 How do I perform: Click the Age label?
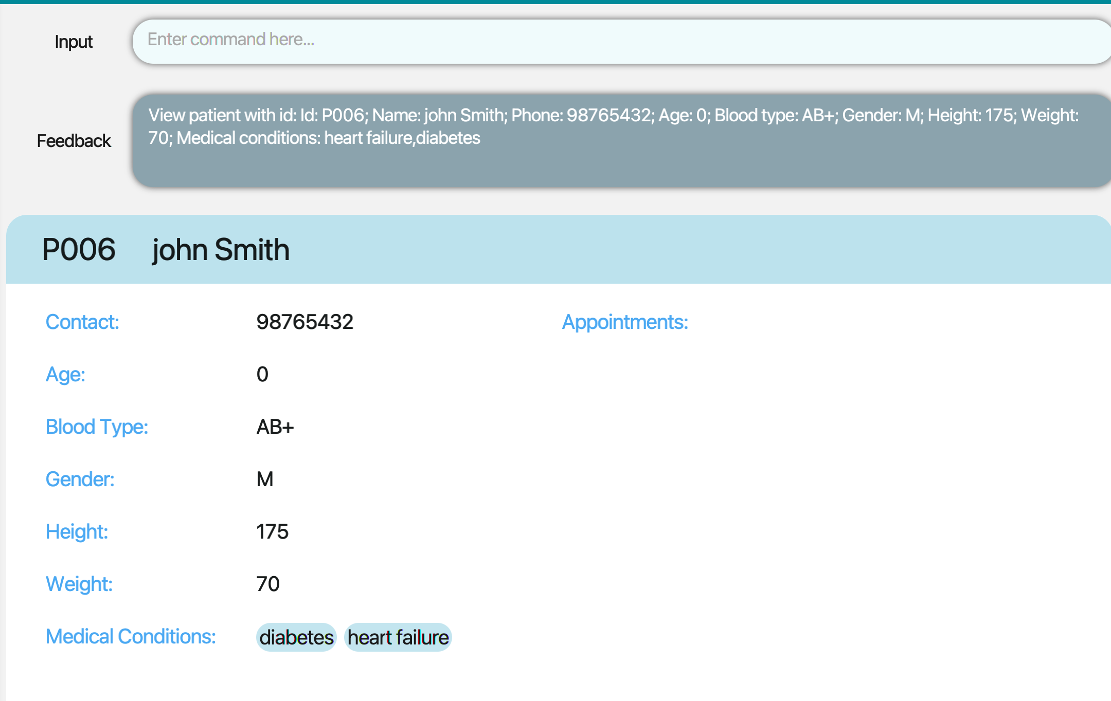coord(65,375)
